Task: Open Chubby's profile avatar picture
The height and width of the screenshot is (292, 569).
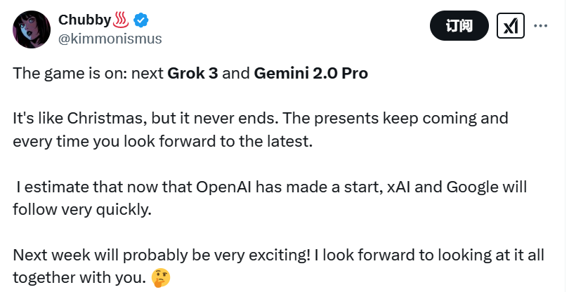Action: click(x=32, y=29)
